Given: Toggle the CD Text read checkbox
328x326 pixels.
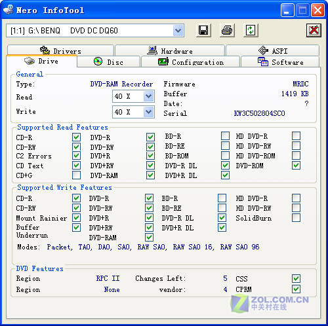Looking at the screenshot, I should pos(76,165).
